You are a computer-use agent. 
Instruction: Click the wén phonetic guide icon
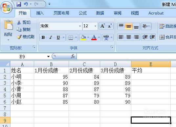pyautogui.click(x=106, y=38)
